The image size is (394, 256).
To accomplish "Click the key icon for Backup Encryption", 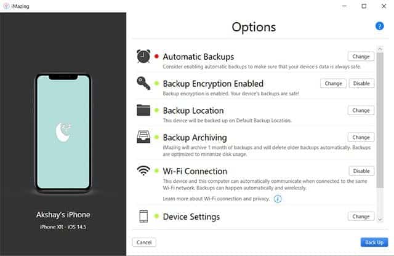I will (143, 84).
